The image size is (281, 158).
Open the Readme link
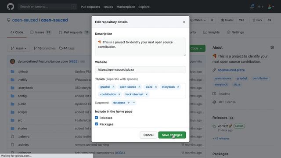pyautogui.click(x=224, y=94)
